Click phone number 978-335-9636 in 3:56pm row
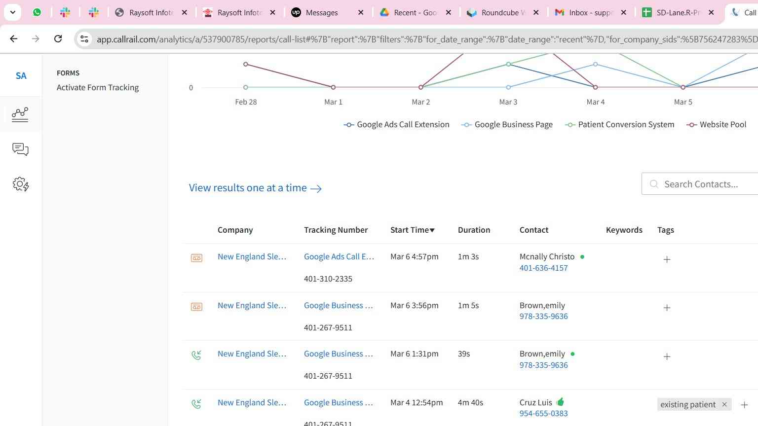The image size is (758, 426). (x=543, y=316)
